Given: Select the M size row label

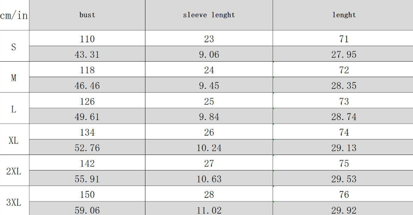Looking at the screenshot, I should point(14,77).
